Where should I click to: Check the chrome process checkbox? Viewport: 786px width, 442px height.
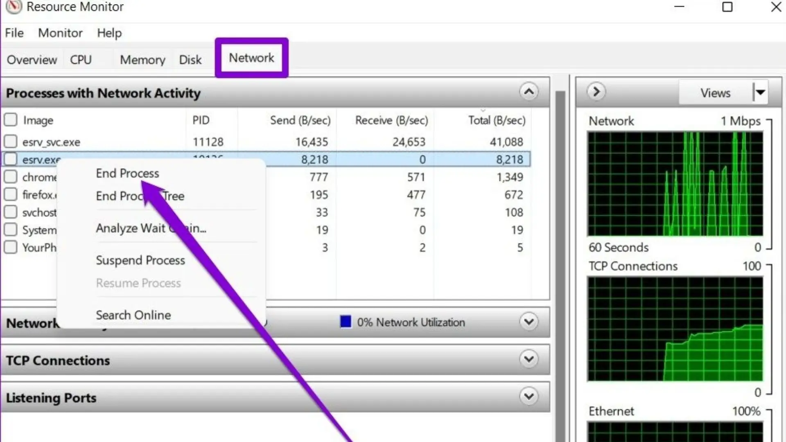(11, 177)
